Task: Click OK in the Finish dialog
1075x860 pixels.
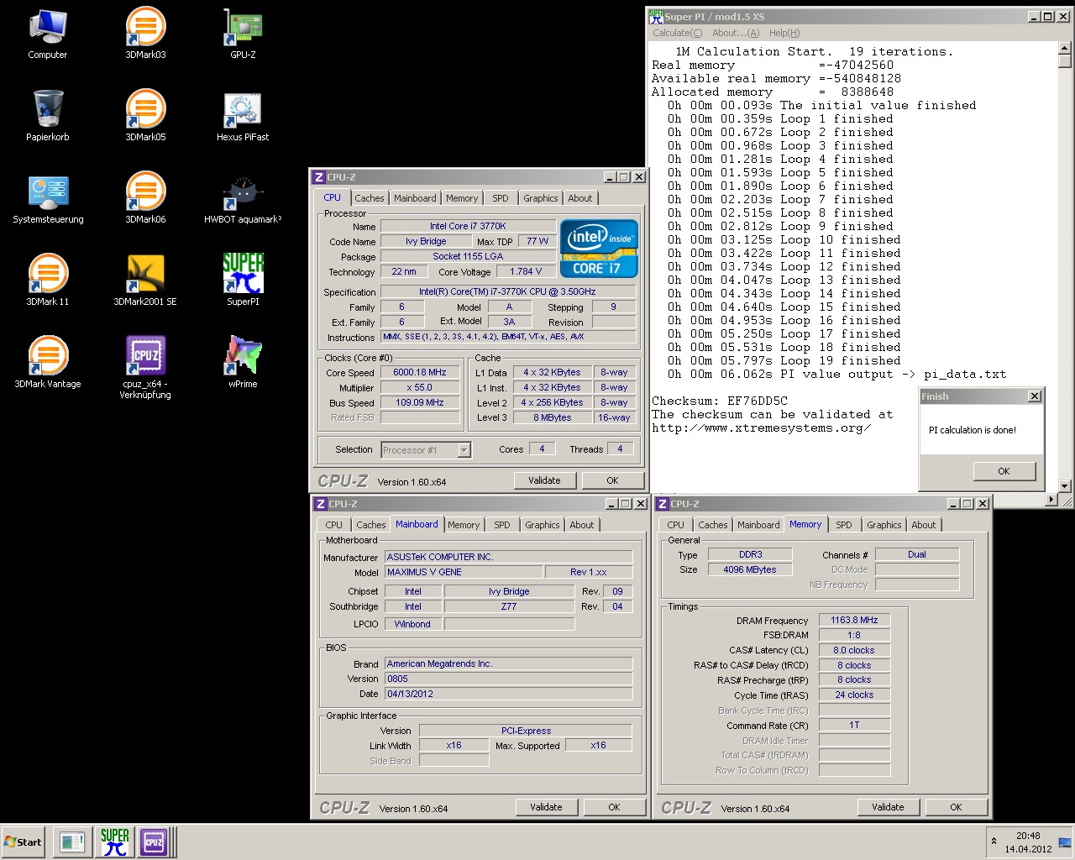Action: click(x=1004, y=471)
